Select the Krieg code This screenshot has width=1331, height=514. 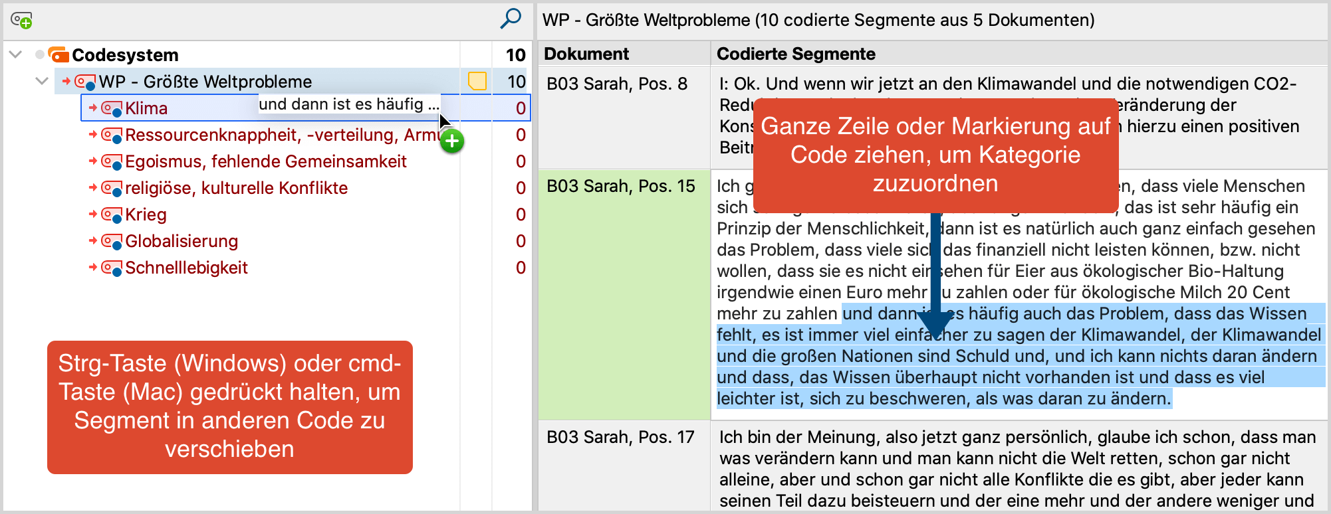coord(146,214)
